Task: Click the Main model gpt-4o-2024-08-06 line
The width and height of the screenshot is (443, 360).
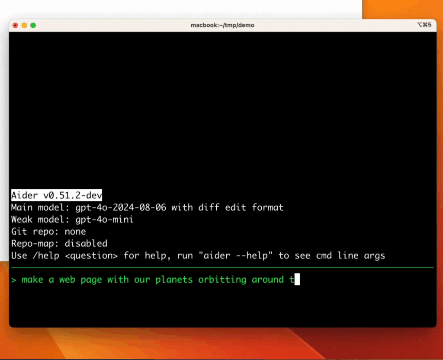Action: [147, 207]
